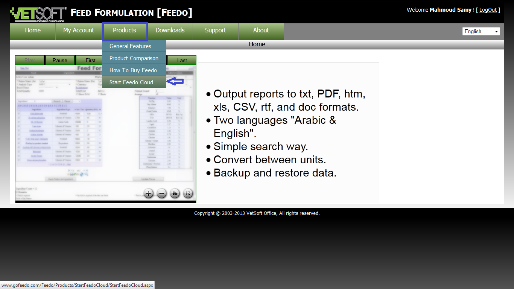
Task: Click the Mahmoud Samy username text
Action: pyautogui.click(x=450, y=10)
